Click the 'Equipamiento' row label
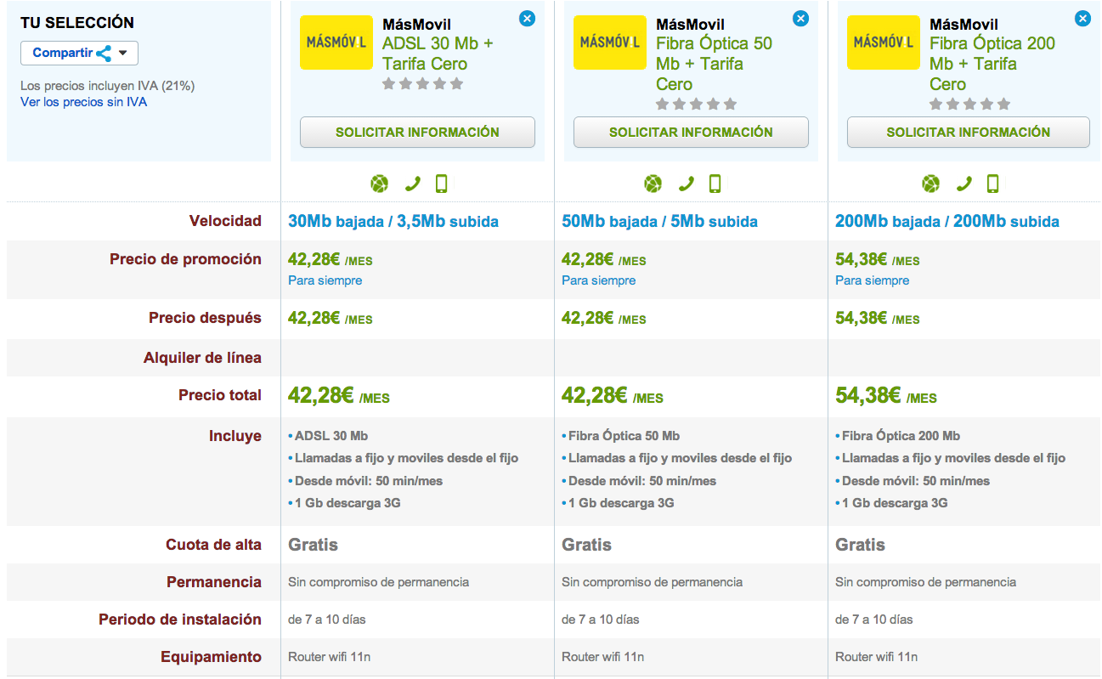The width and height of the screenshot is (1102, 679). click(x=211, y=657)
